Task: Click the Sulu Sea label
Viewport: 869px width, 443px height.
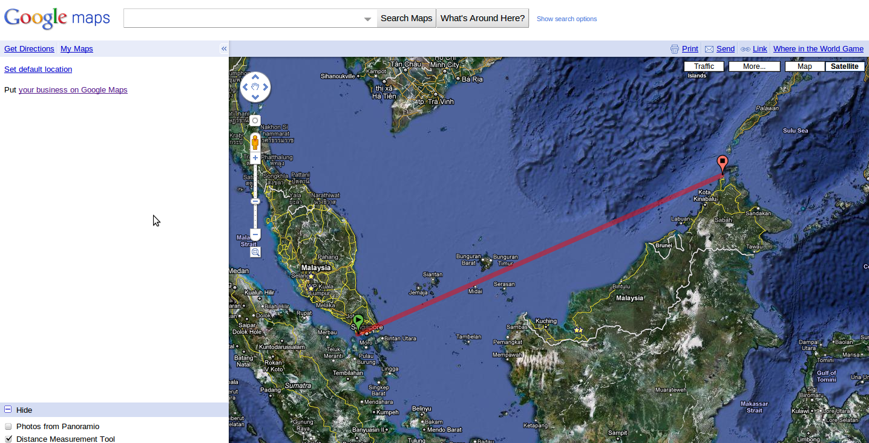Action: tap(795, 131)
